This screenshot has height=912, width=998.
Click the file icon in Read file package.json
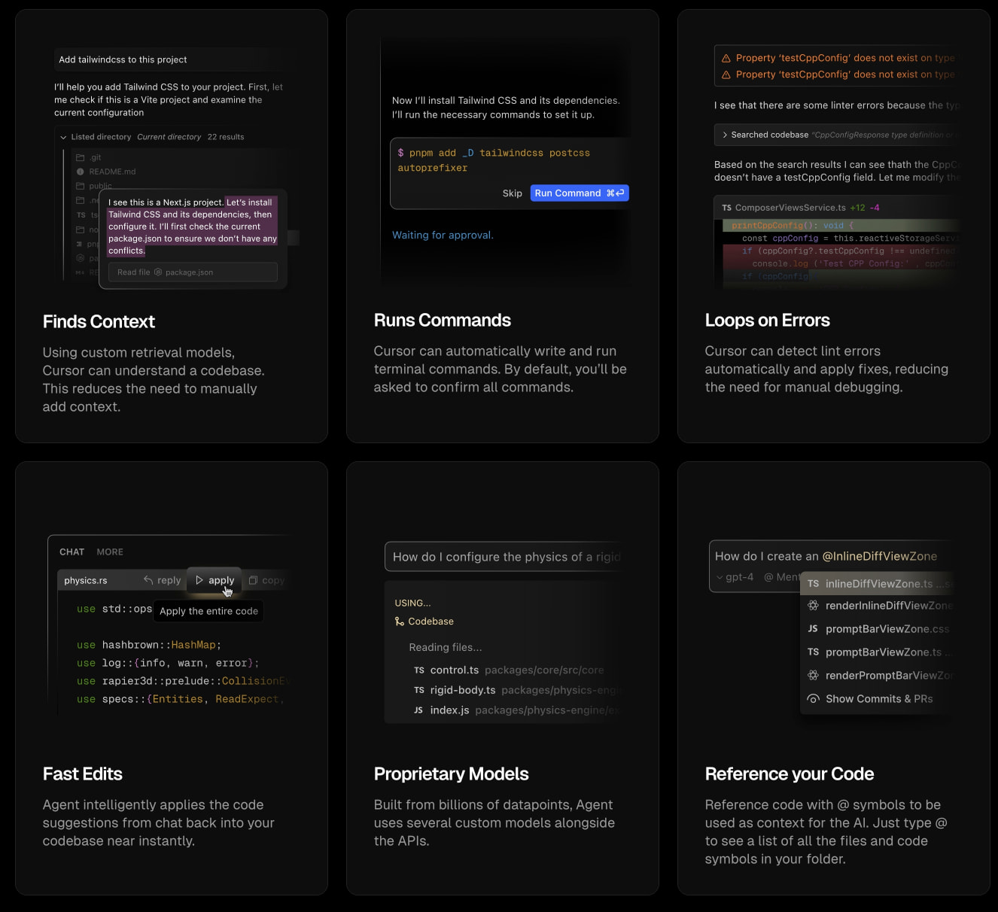158,272
